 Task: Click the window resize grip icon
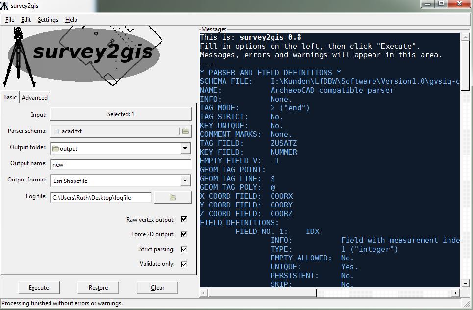(468, 303)
